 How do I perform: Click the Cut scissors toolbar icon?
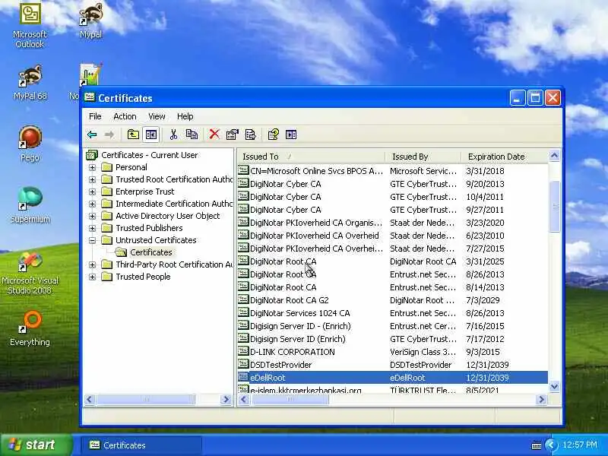173,135
